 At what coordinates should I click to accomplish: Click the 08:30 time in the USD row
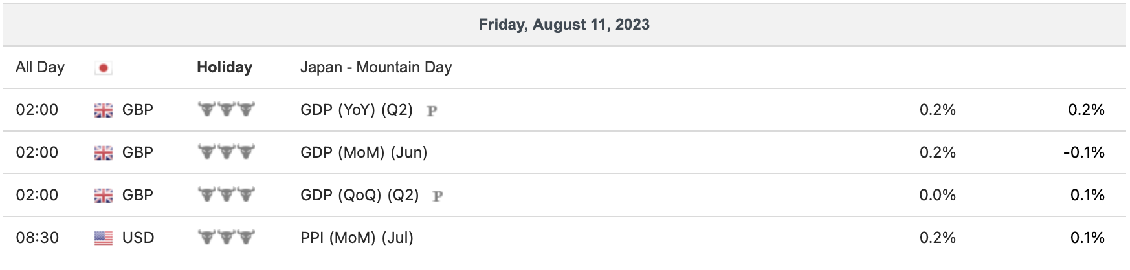[37, 238]
